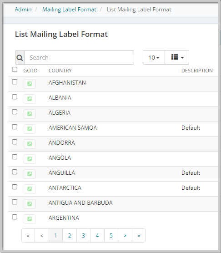Open the ALGERIA record via goto icon
This screenshot has height=253, width=221.
pyautogui.click(x=30, y=114)
